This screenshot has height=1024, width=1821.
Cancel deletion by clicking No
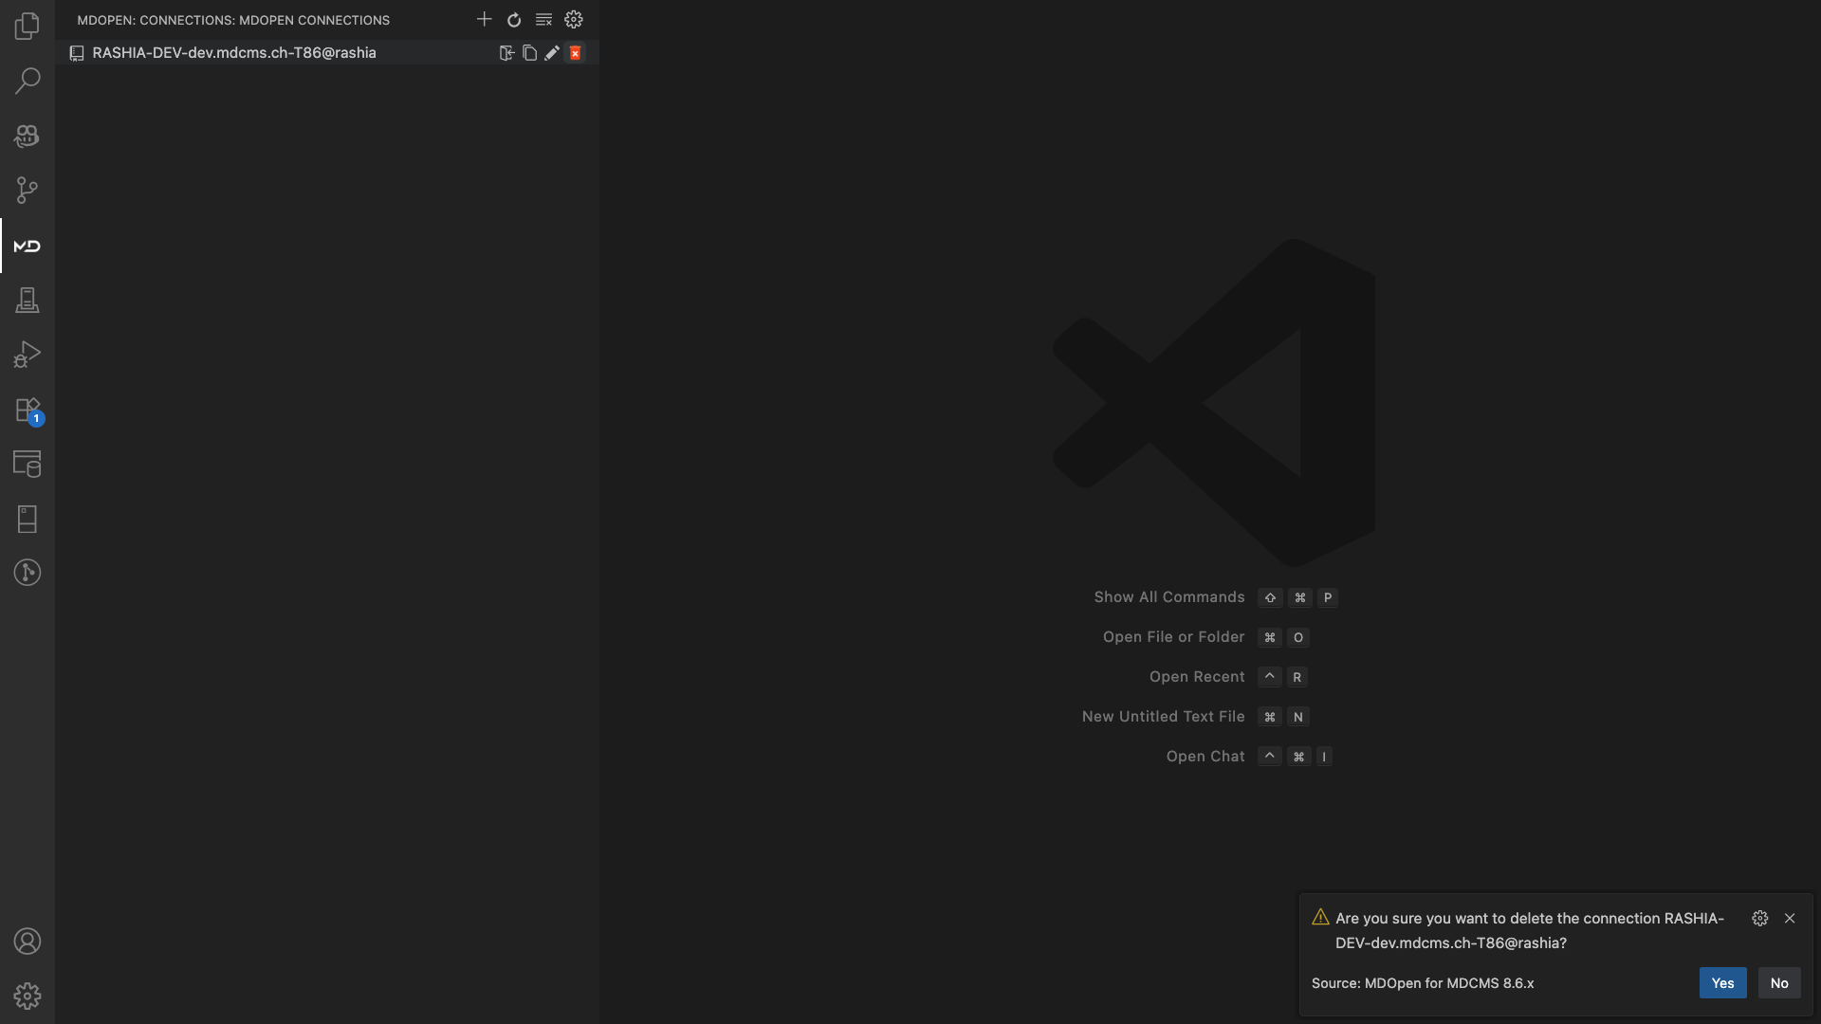tap(1779, 983)
